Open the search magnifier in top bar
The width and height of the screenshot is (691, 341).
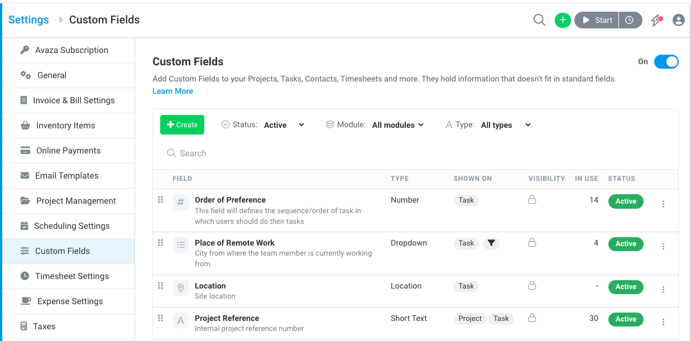tap(539, 20)
